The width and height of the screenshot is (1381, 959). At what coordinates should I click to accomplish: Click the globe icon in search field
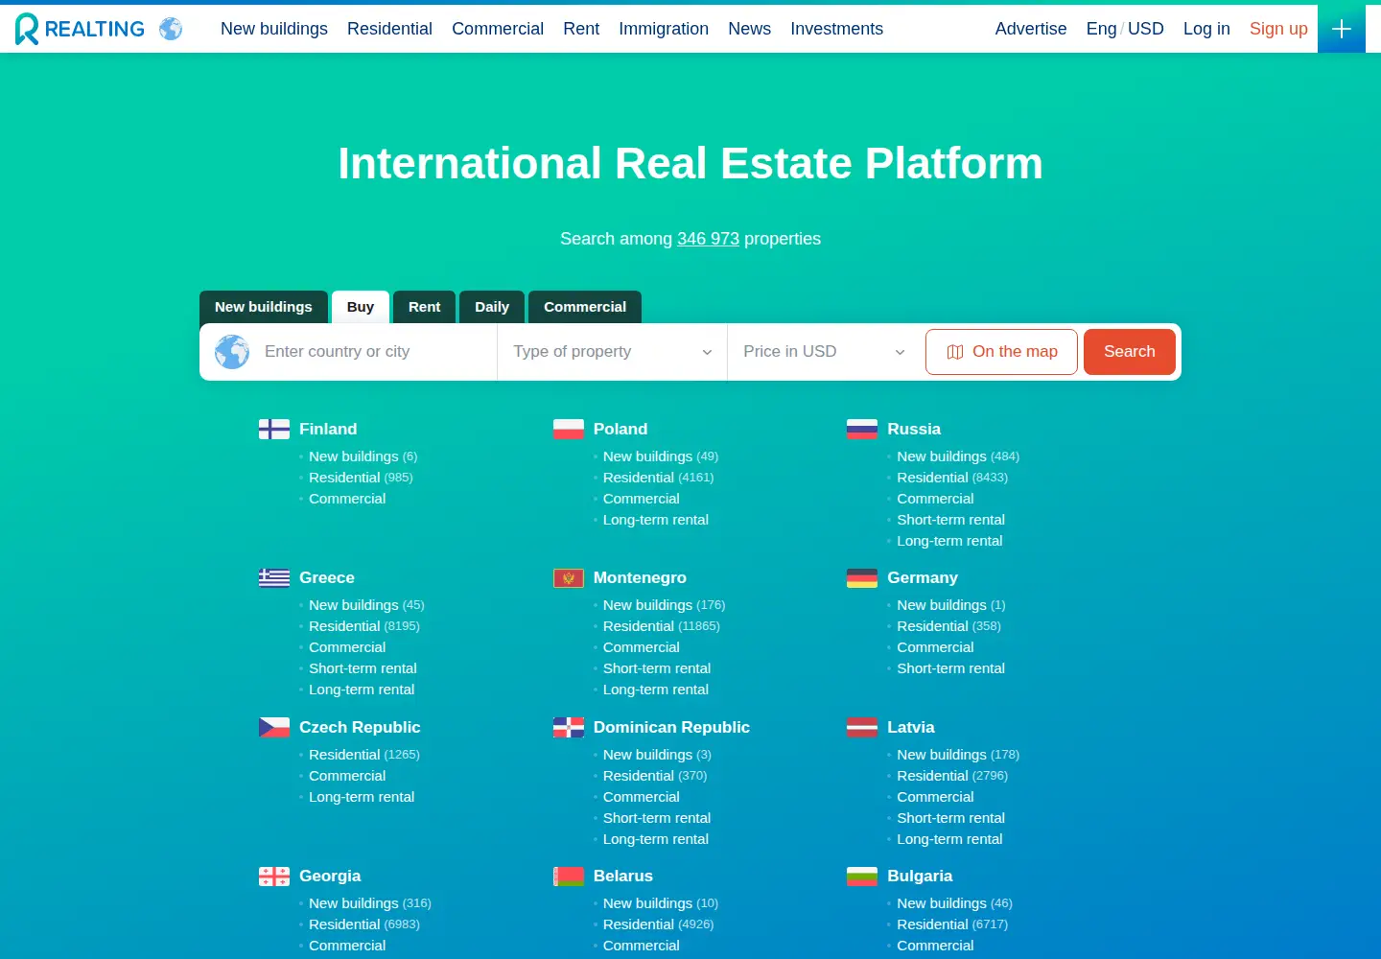[x=232, y=352]
